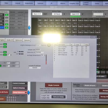Close the diagnostics dialog window
Image resolution: width=108 pixels, height=108 pixels.
[x=93, y=37]
